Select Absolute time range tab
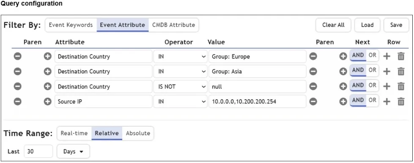This screenshot has height=163, width=414. tap(138, 133)
